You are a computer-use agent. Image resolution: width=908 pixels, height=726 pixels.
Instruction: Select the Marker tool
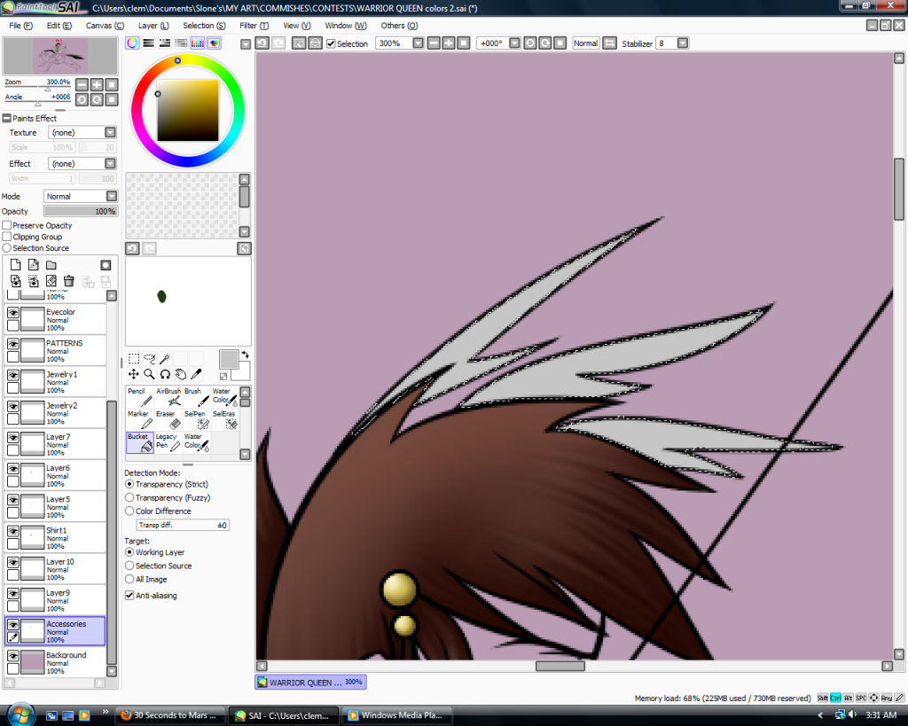coord(139,420)
